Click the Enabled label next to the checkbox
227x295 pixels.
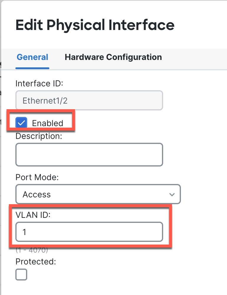[x=48, y=123]
